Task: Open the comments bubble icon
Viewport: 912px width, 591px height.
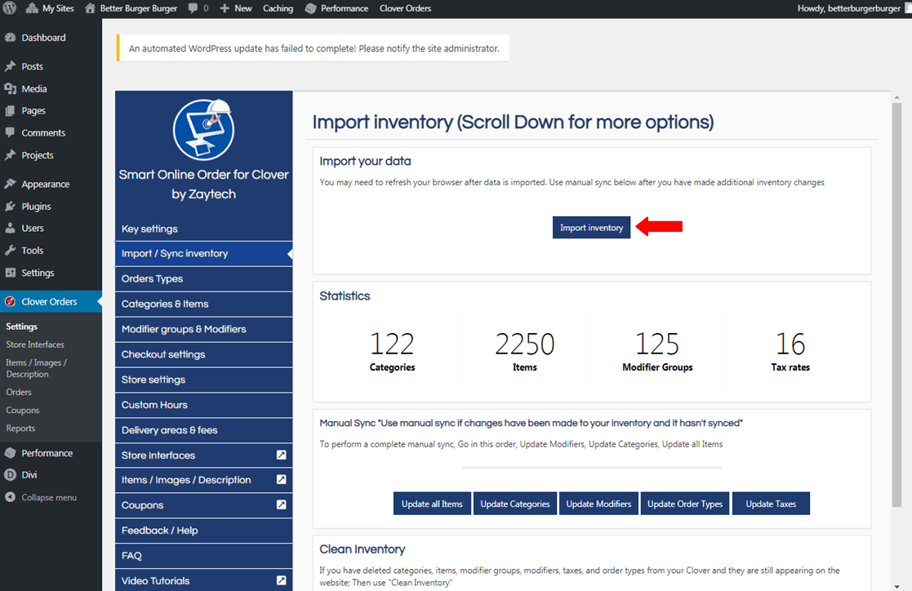Action: click(194, 8)
